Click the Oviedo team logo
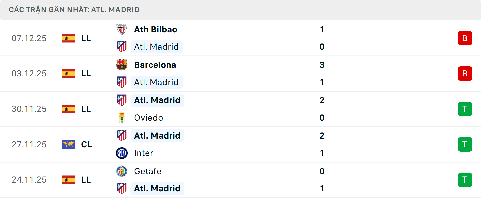The width and height of the screenshot is (481, 198). pos(122,118)
